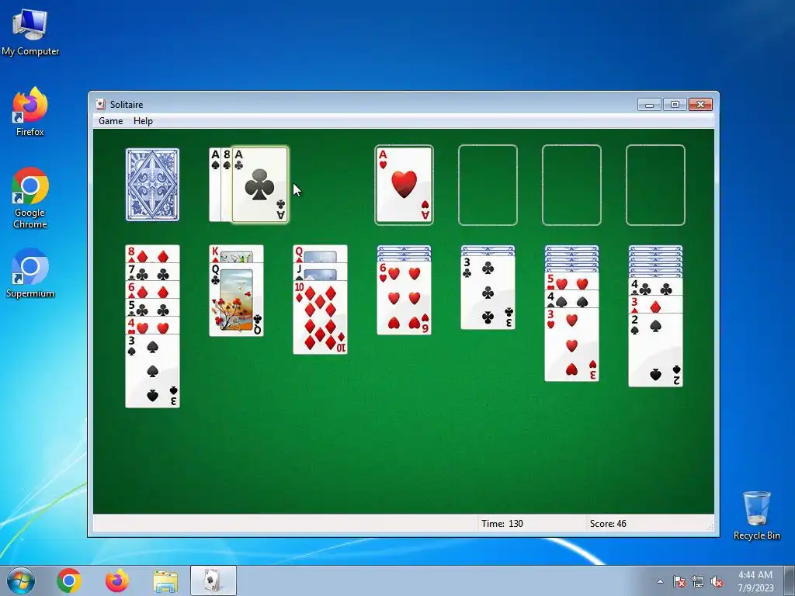Open My Computer desktop icon
Image resolution: width=795 pixels, height=596 pixels.
30,33
